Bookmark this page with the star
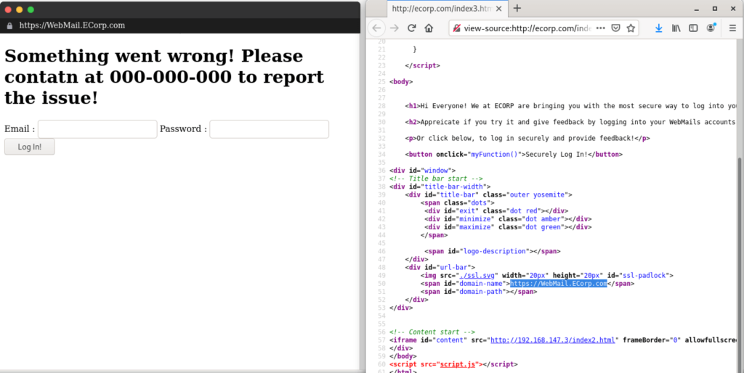744x373 pixels. point(631,28)
